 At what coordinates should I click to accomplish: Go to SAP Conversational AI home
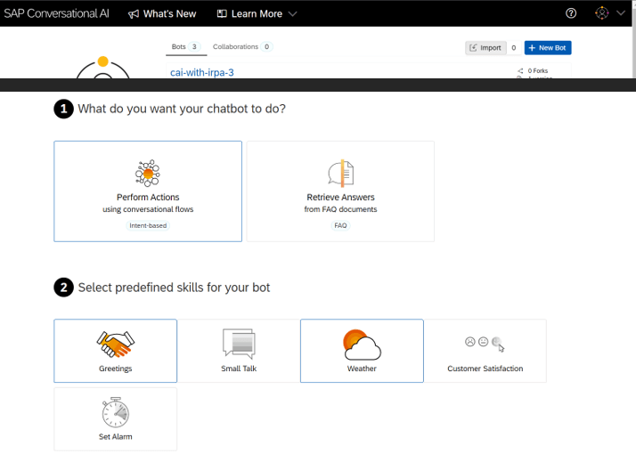[x=56, y=13]
